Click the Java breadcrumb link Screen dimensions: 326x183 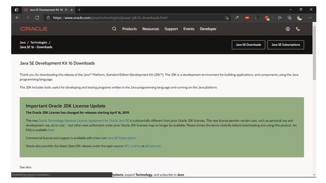pos(22,42)
